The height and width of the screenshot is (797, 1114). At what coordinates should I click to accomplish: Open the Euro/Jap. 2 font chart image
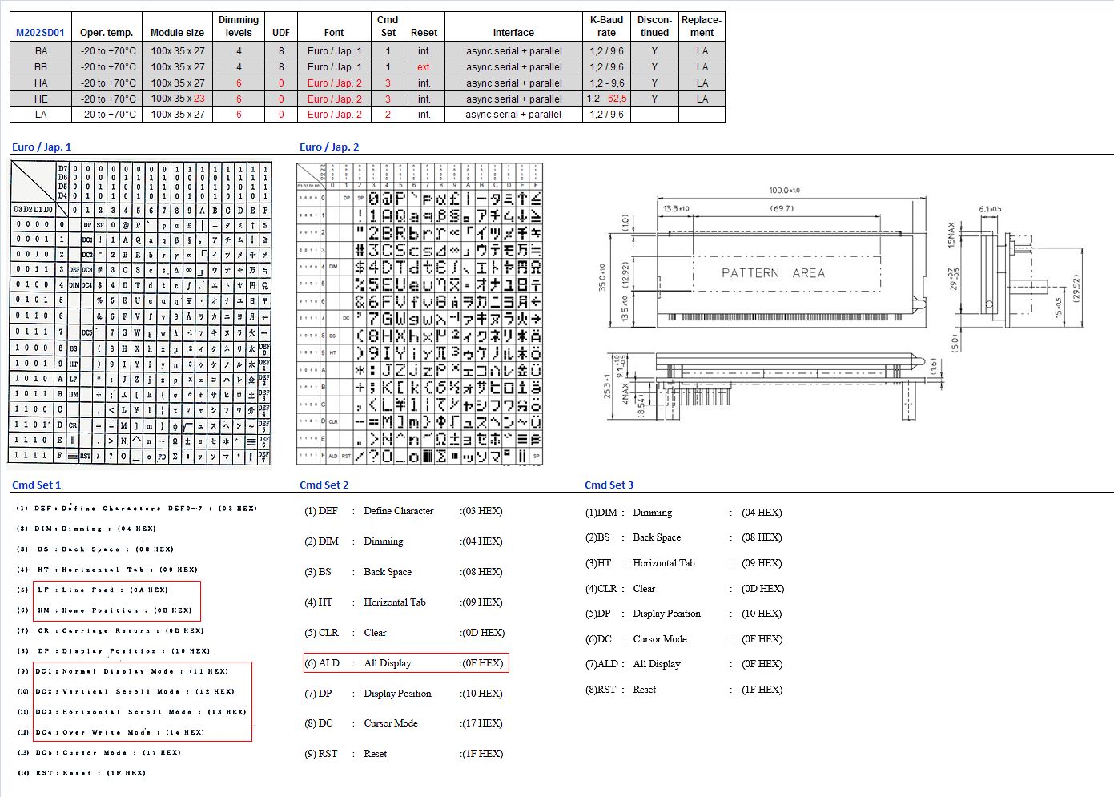click(x=420, y=313)
